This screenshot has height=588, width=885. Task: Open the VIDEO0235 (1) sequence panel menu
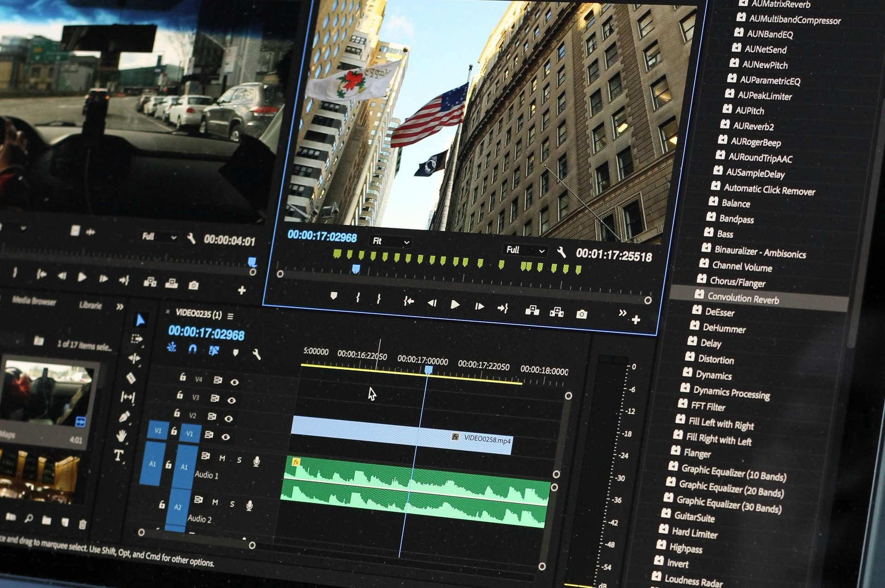pos(230,316)
